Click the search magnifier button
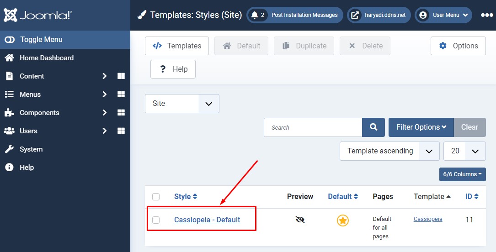 click(373, 127)
